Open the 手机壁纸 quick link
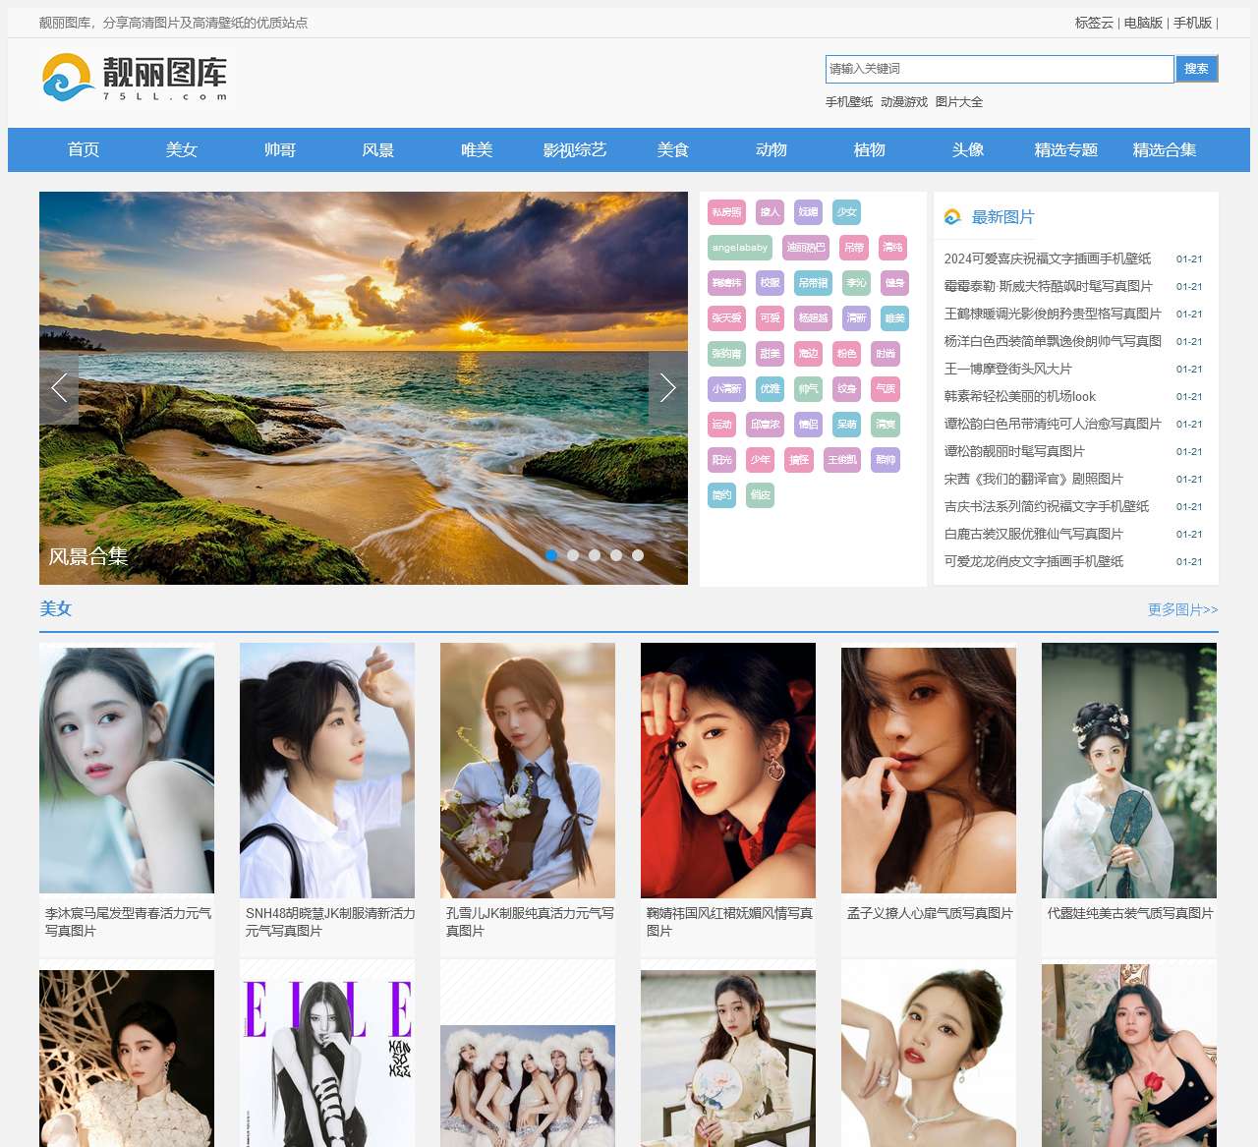 [x=849, y=102]
